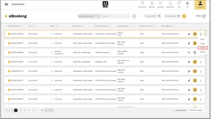Go to the next results page
Image resolution: width=211 pixels, height=119 pixels.
tap(47, 110)
